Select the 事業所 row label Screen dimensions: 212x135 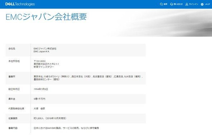click(12, 77)
